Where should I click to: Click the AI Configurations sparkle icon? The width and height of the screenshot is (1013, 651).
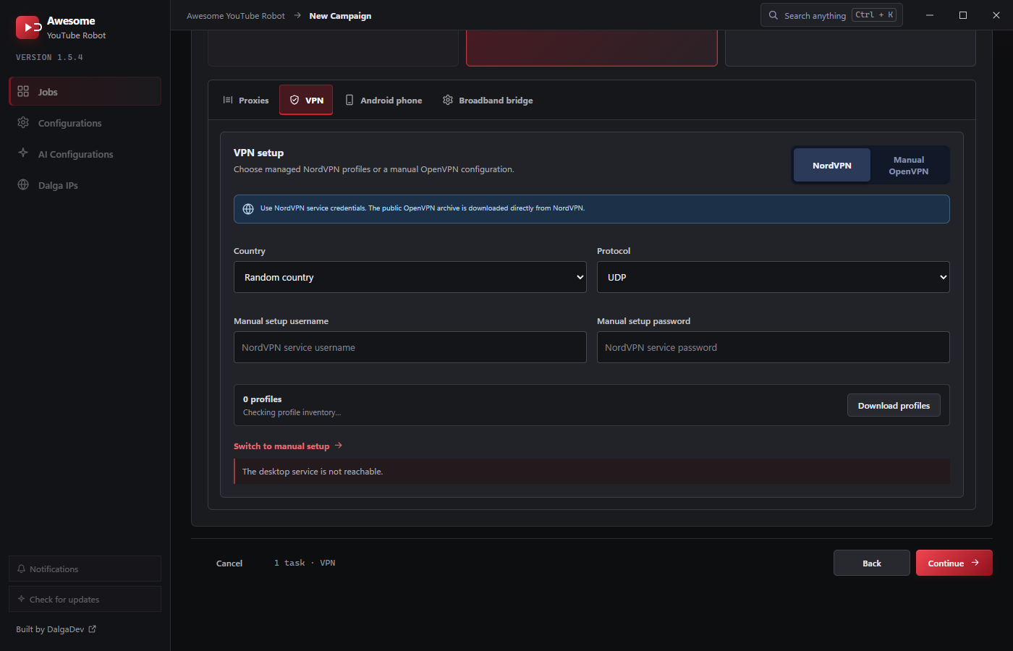coord(23,153)
